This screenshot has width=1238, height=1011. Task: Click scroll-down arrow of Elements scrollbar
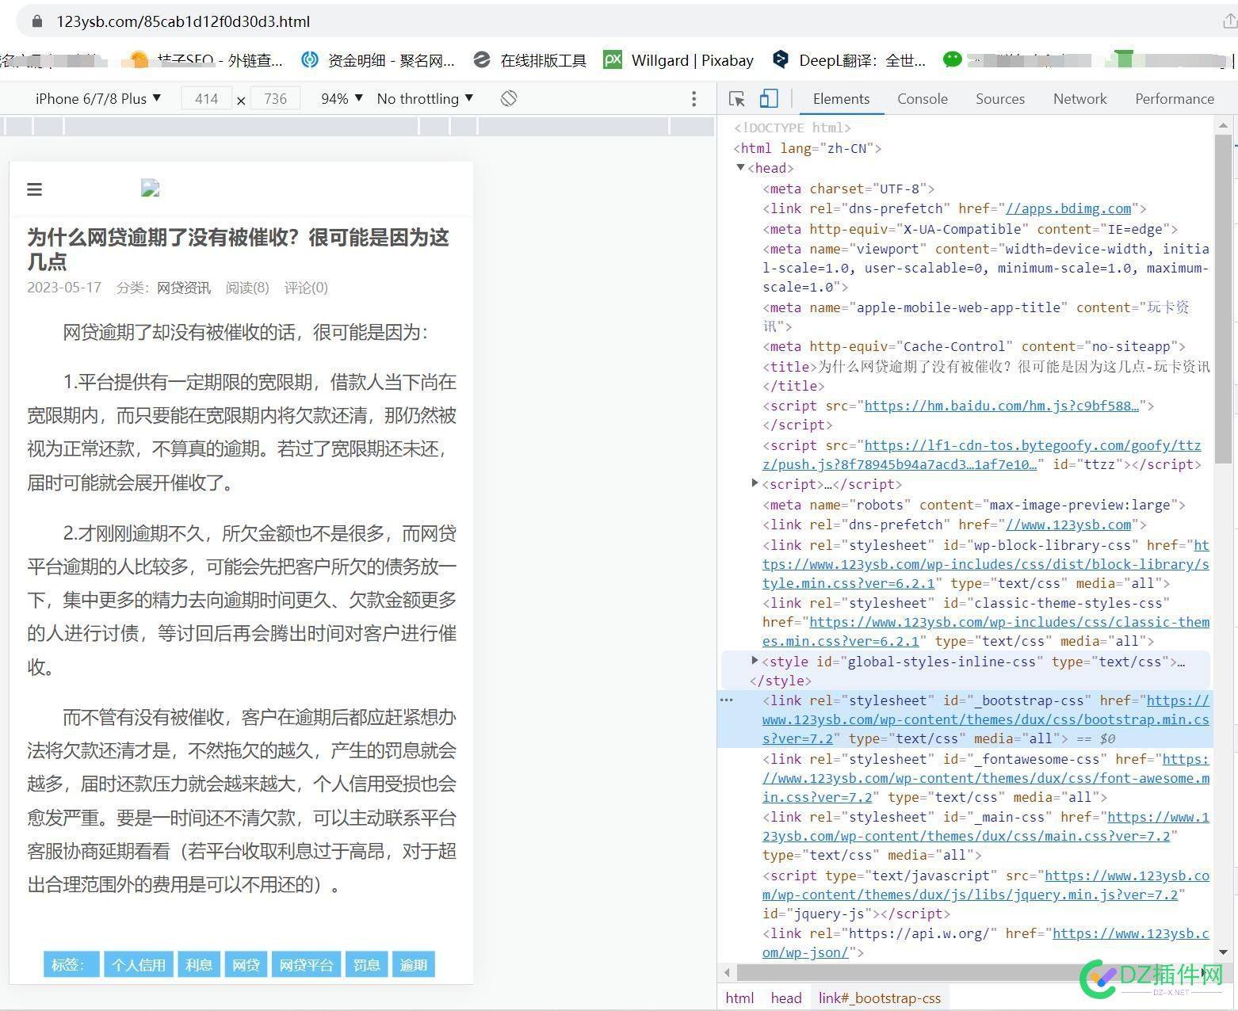coord(1223,952)
